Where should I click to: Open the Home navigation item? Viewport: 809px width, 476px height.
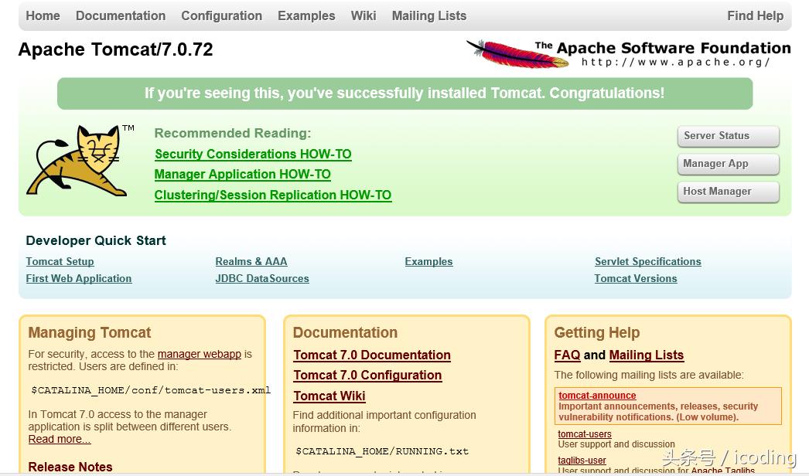pyautogui.click(x=43, y=16)
